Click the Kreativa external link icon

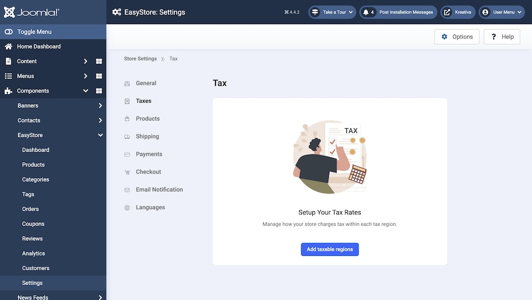click(447, 12)
